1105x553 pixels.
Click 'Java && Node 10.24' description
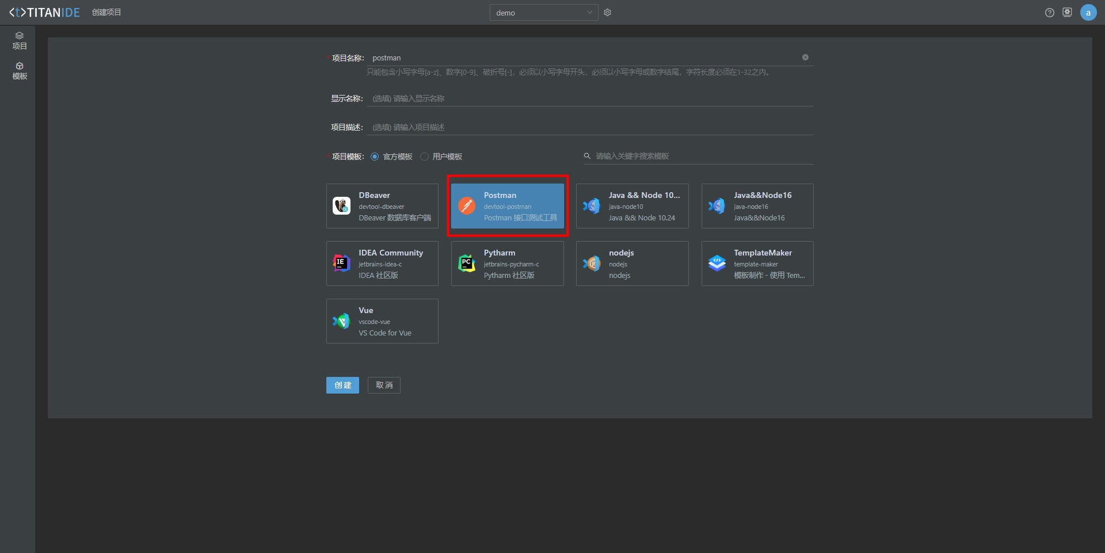click(x=642, y=218)
